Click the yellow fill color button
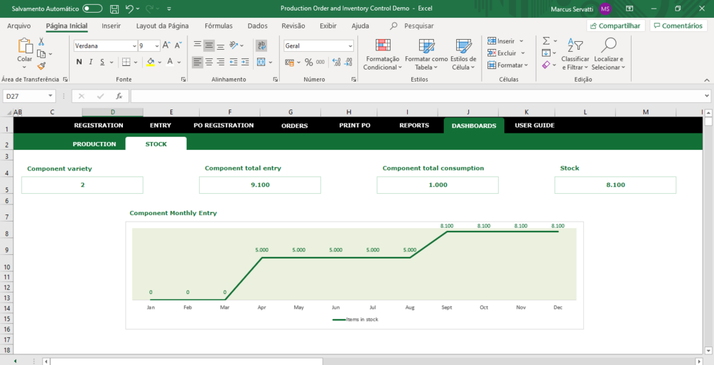Screen dimensions: 714x365 [151, 62]
